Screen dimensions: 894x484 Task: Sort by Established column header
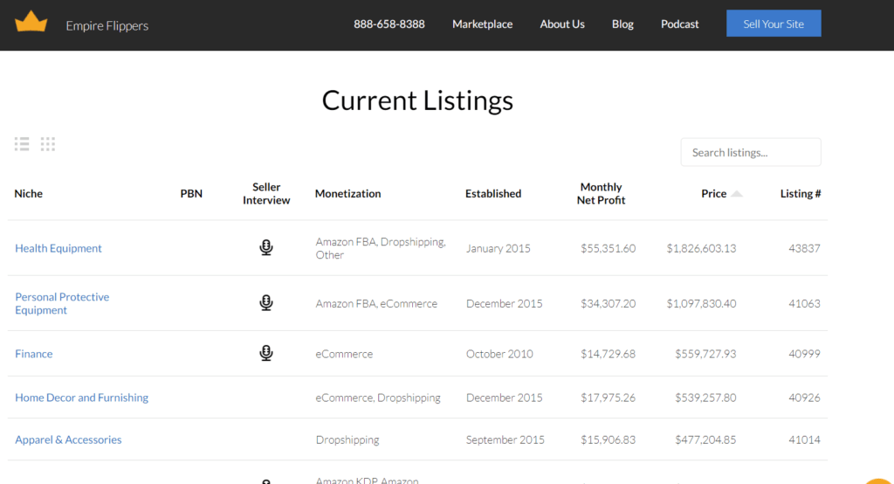[x=493, y=193]
